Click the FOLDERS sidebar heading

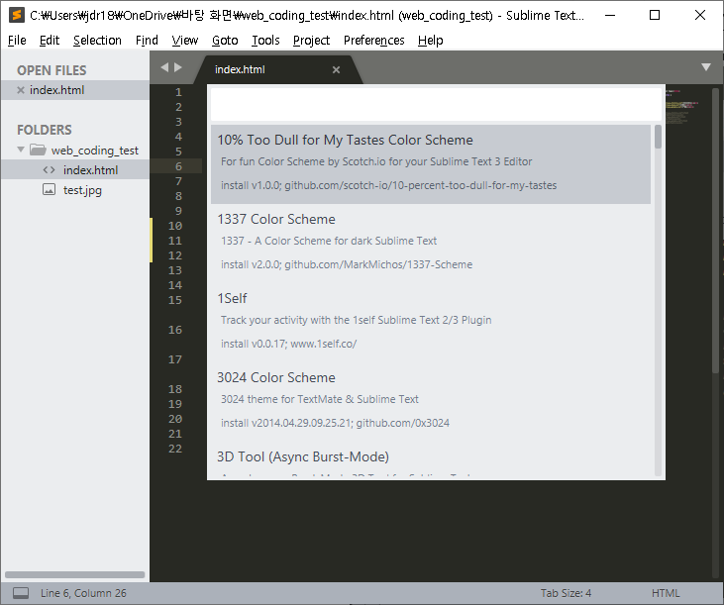pos(45,130)
